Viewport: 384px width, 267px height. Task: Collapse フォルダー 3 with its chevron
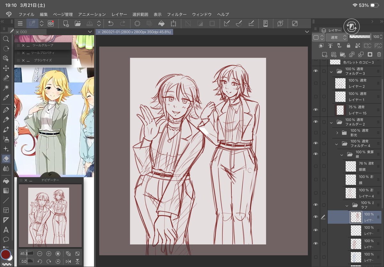(x=331, y=72)
